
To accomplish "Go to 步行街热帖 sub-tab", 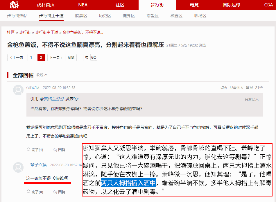I will tap(17, 16).
